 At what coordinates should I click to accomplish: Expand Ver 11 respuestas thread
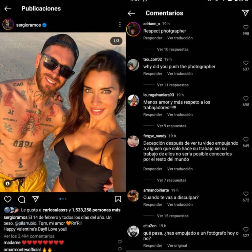click(x=173, y=85)
